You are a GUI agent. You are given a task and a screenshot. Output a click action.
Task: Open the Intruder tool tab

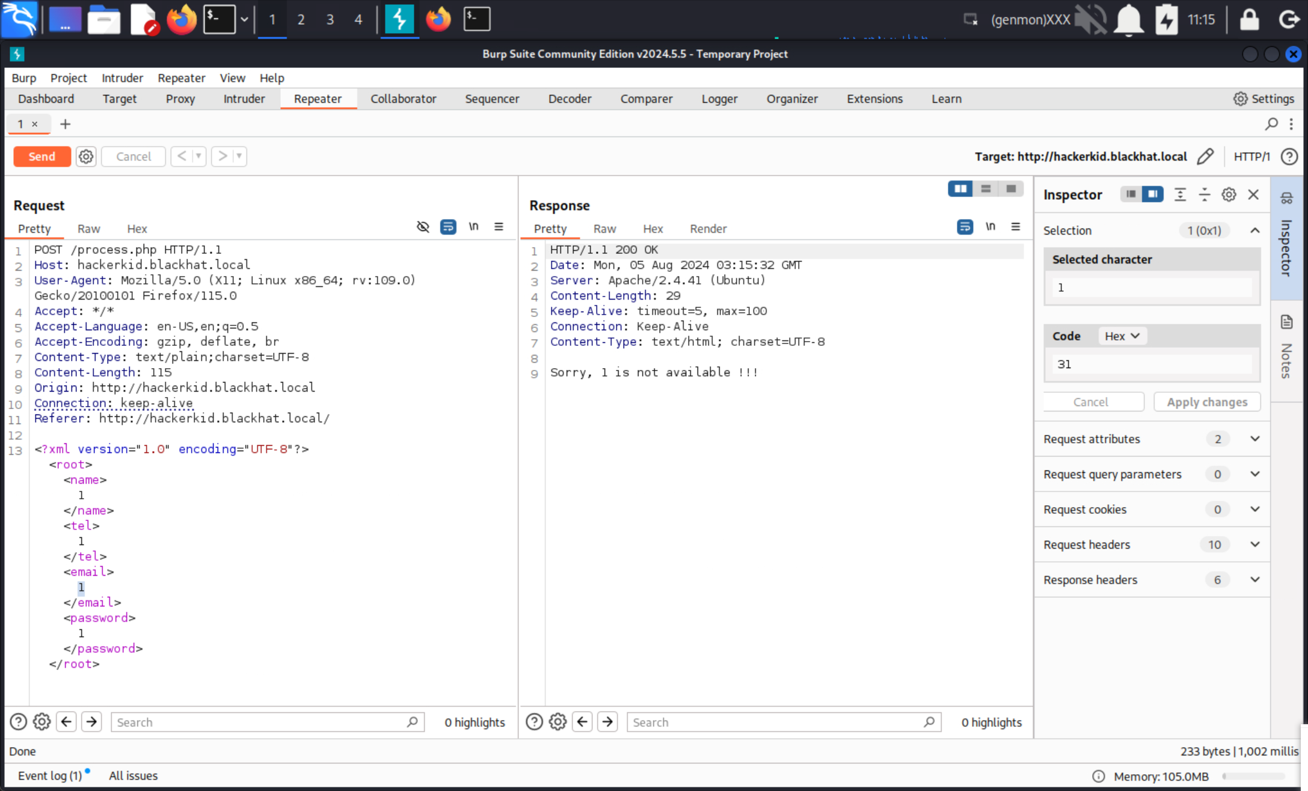[x=244, y=99]
